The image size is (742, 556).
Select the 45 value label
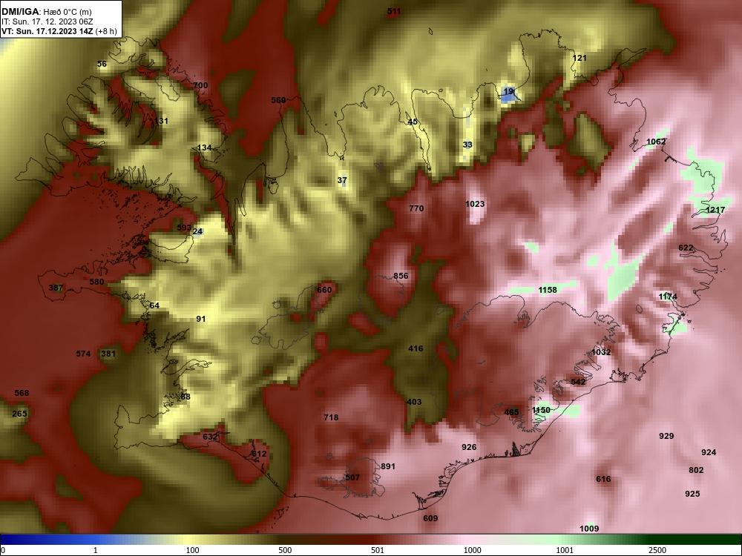point(413,122)
